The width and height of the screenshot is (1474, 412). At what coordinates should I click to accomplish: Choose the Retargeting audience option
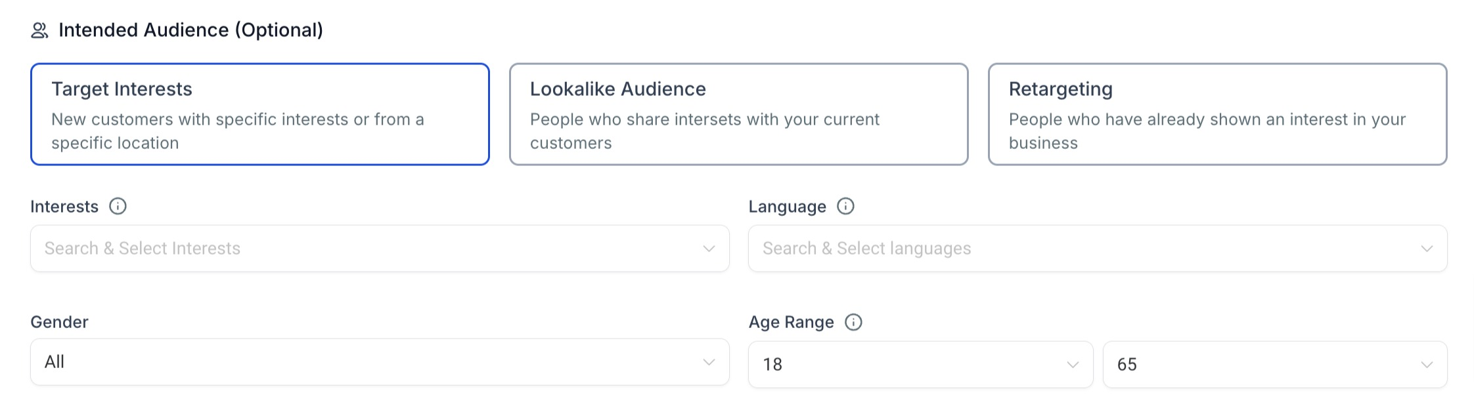coord(1217,114)
